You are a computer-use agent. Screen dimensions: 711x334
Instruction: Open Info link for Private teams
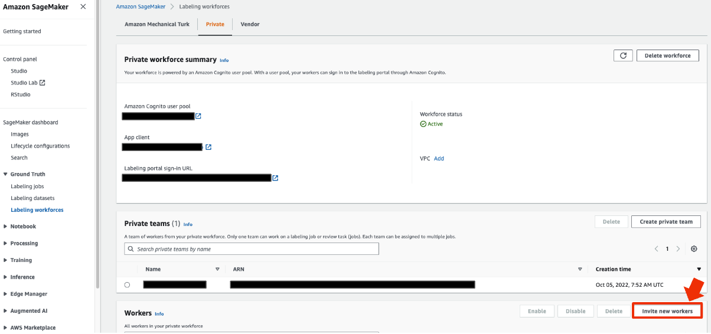coord(188,224)
